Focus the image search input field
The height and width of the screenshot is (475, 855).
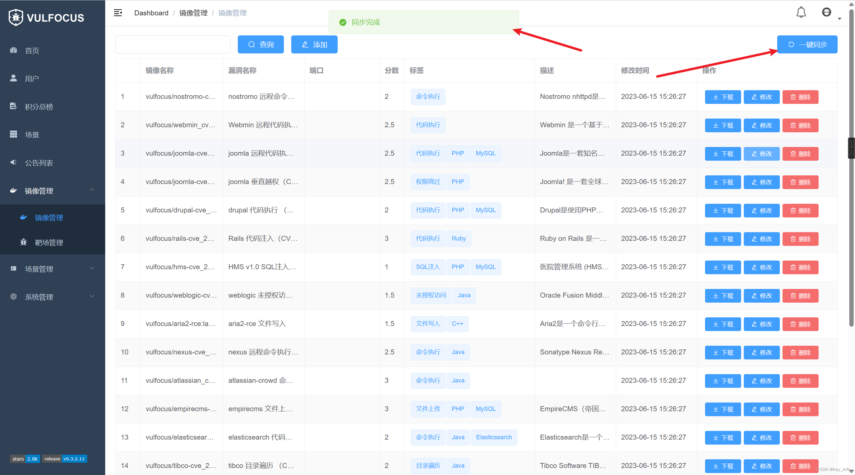click(173, 44)
